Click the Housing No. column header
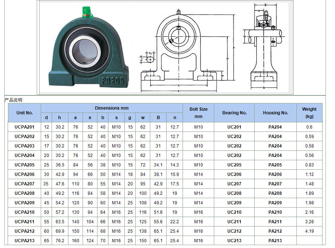 click(x=275, y=113)
